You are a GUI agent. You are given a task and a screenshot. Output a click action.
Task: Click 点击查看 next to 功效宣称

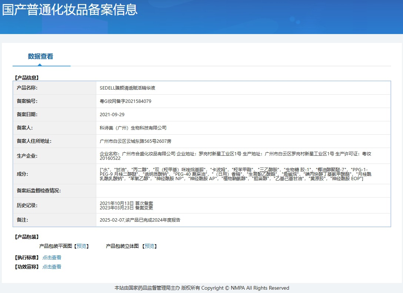point(51,267)
